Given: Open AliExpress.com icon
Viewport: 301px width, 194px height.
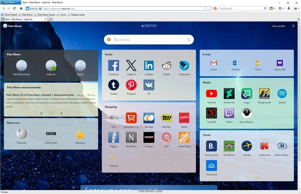Looking at the screenshot, I should click(x=131, y=118).
